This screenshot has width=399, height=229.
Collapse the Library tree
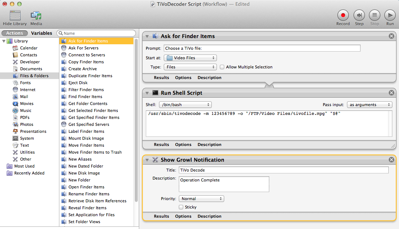(x=4, y=41)
